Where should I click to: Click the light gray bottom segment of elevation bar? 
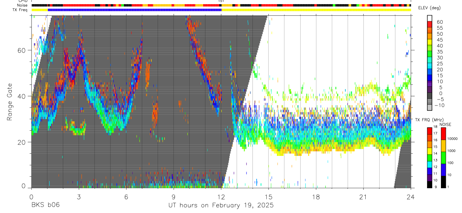pyautogui.click(x=430, y=107)
